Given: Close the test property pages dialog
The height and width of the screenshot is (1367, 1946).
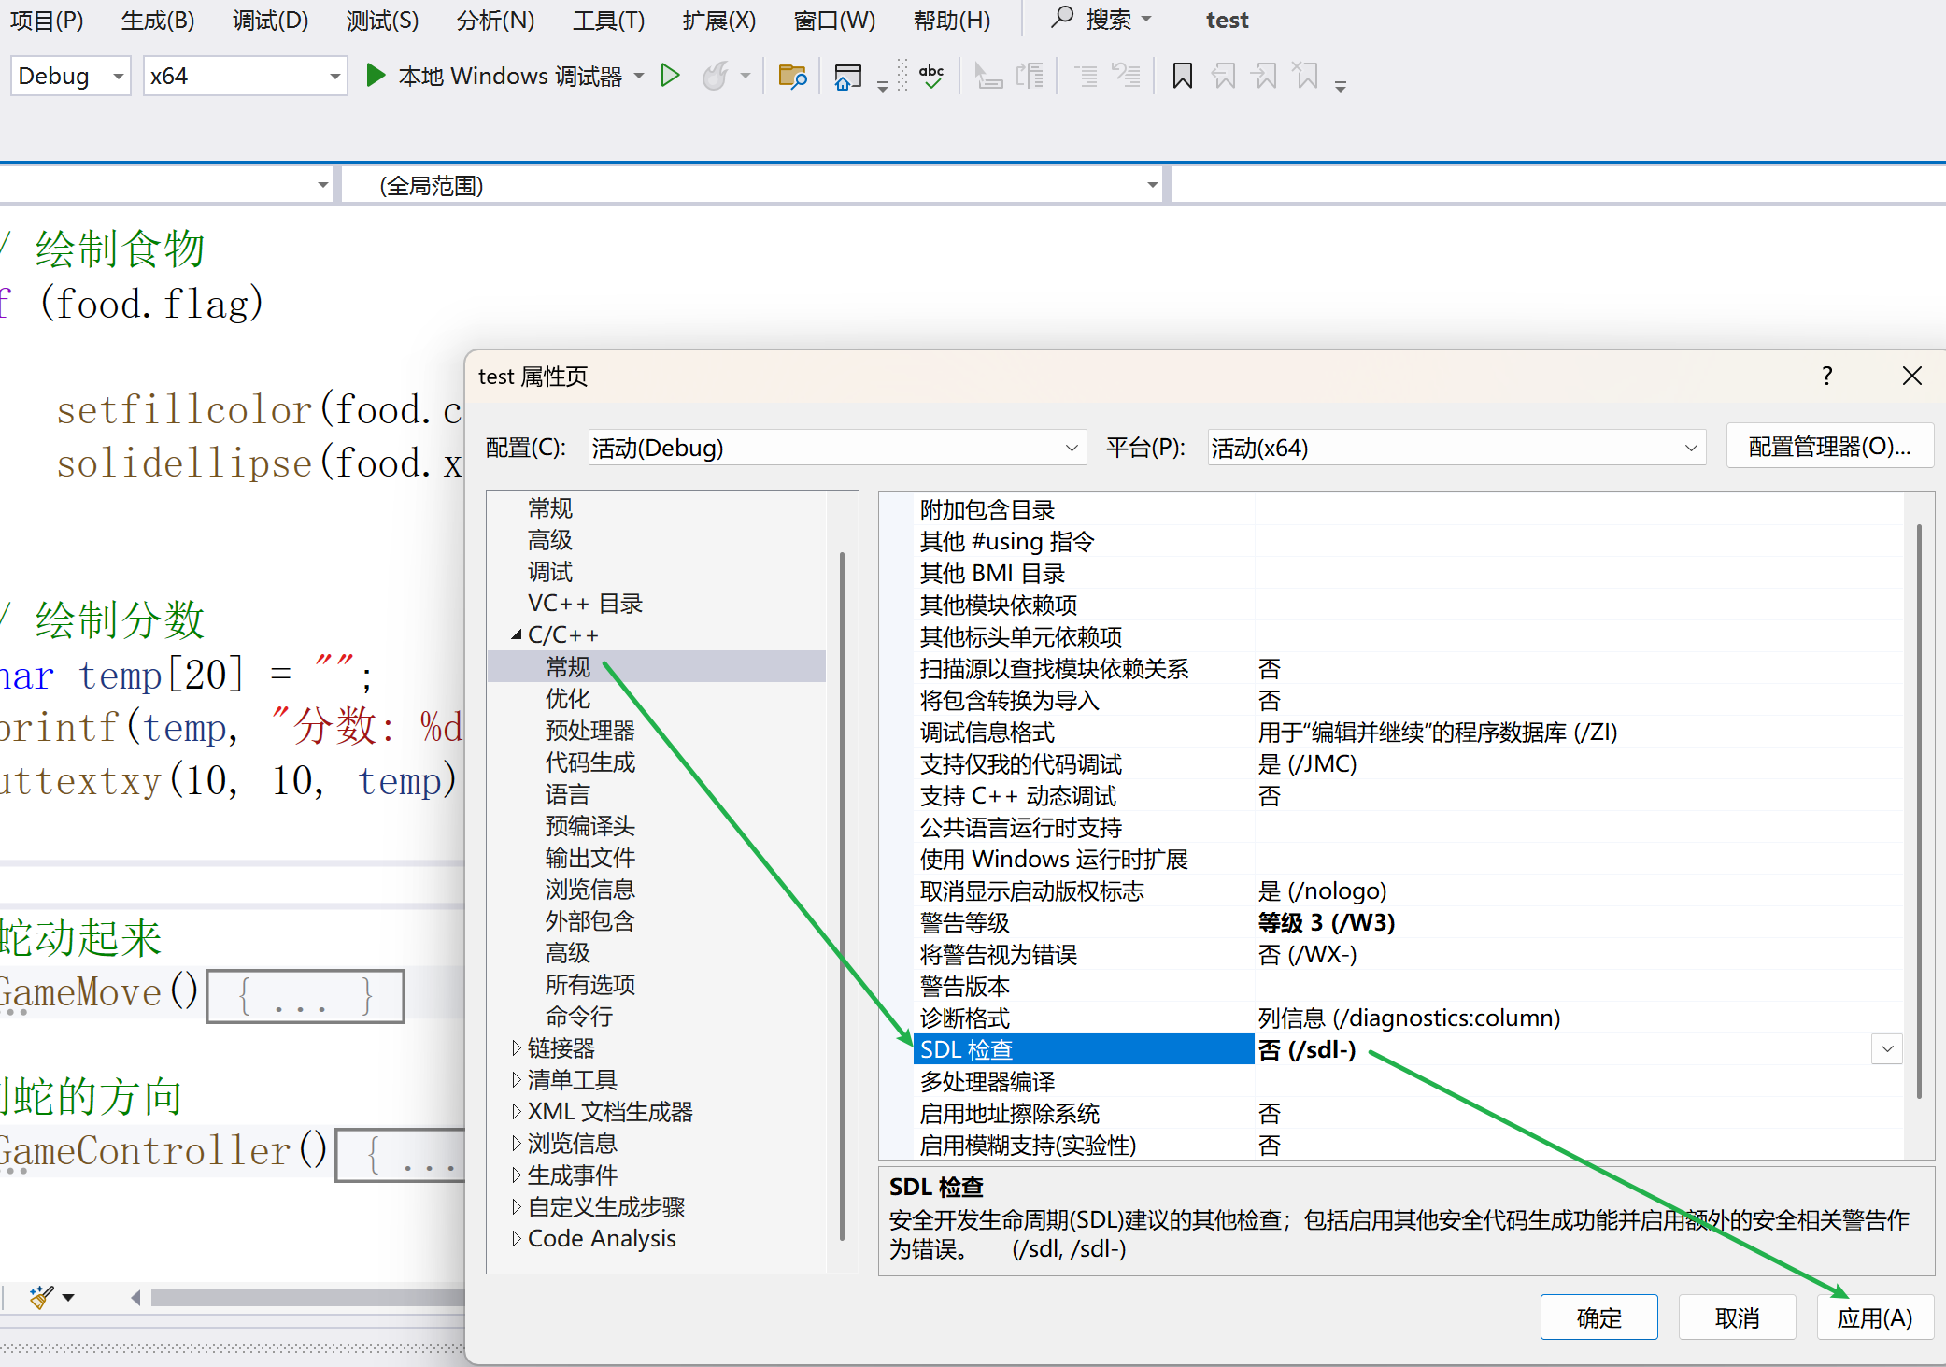Looking at the screenshot, I should pos(1911,376).
